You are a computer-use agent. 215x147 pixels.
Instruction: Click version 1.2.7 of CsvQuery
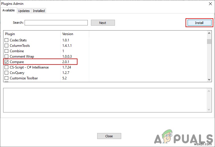pos(66,73)
